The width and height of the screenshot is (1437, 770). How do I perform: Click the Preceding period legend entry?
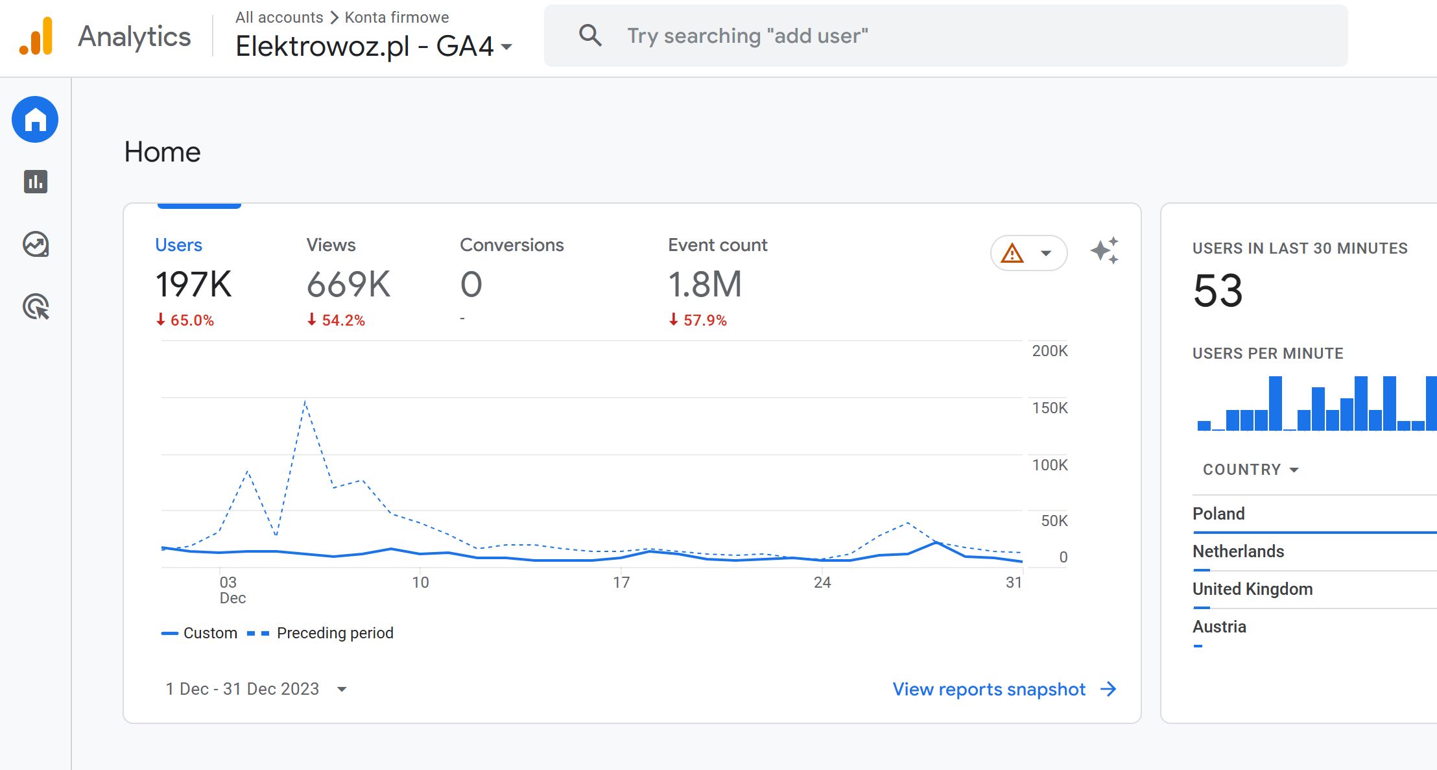pyautogui.click(x=320, y=633)
